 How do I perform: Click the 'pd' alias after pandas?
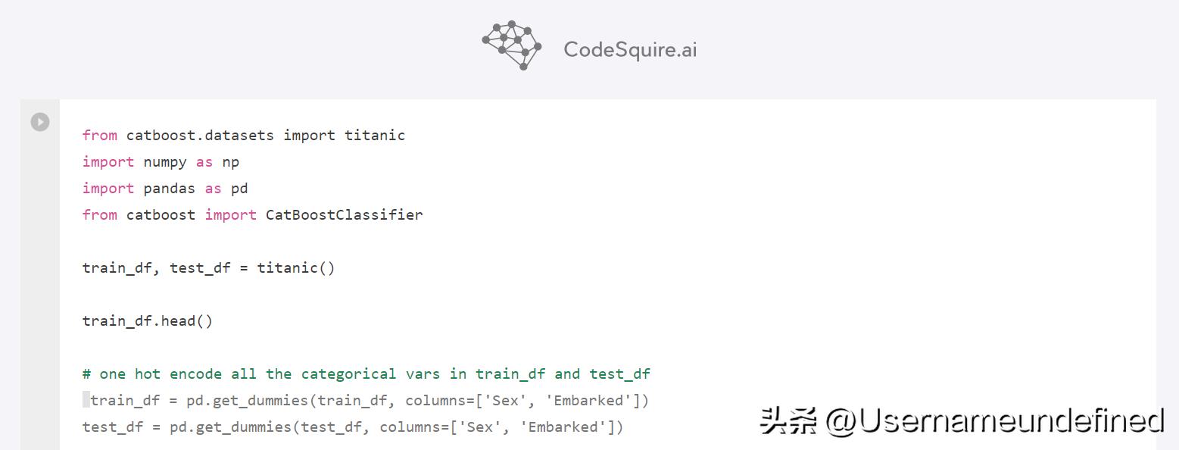tap(239, 189)
